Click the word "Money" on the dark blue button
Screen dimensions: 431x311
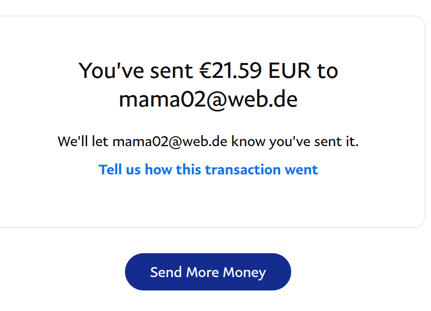(x=243, y=272)
